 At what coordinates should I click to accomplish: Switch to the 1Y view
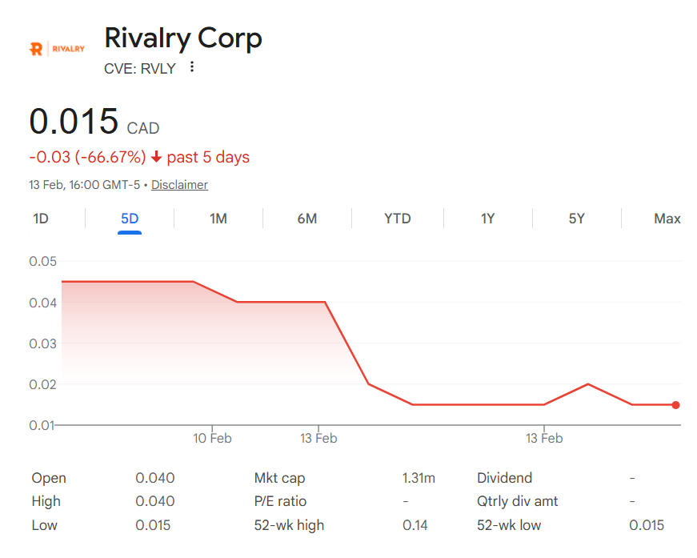tap(487, 218)
